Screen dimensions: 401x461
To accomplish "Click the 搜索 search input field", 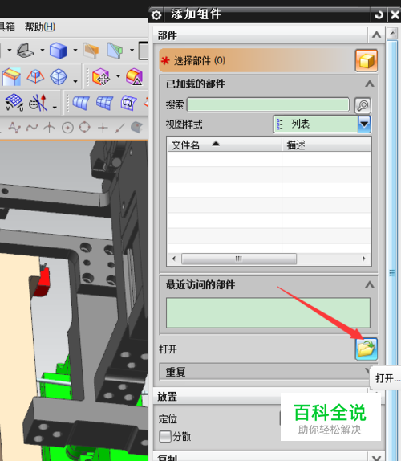I will click(x=269, y=104).
